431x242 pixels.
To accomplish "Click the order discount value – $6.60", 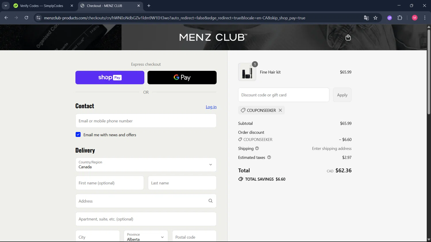I will click(345, 139).
